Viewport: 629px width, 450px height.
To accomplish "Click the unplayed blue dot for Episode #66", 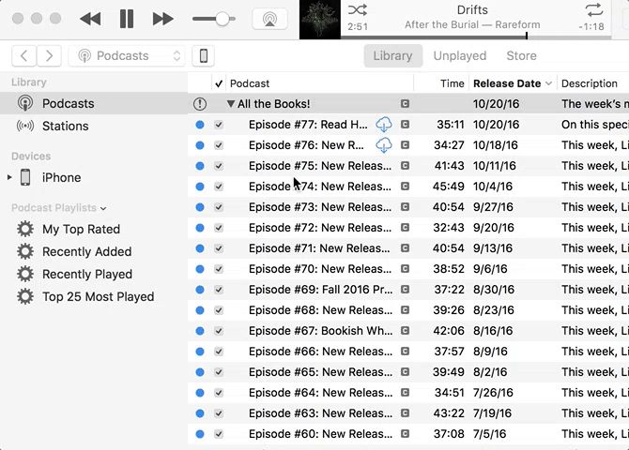I will [200, 352].
